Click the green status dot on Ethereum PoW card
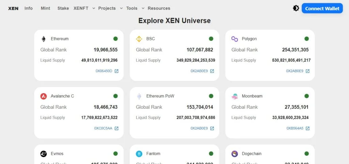The image size is (349, 164). tap(211, 96)
